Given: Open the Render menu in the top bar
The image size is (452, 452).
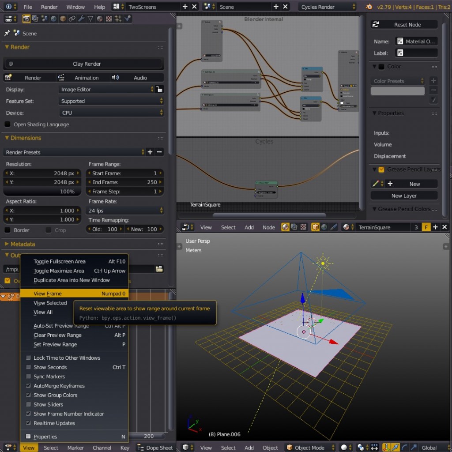Looking at the screenshot, I should pyautogui.click(x=49, y=7).
